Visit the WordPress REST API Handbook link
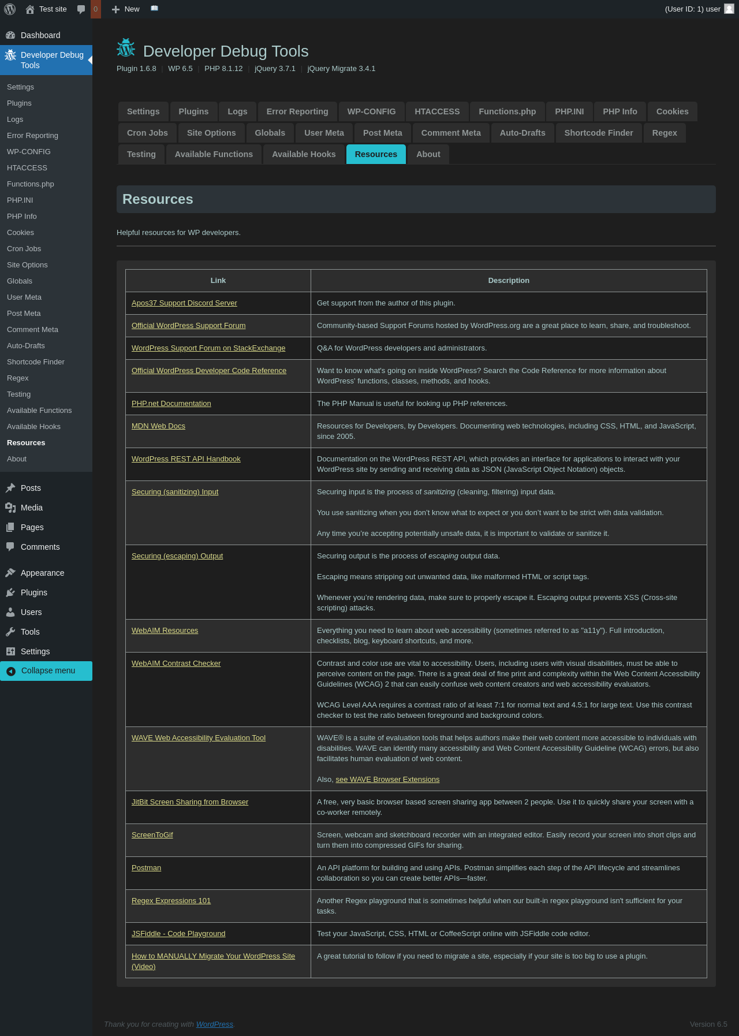This screenshot has width=739, height=1036. point(186,459)
